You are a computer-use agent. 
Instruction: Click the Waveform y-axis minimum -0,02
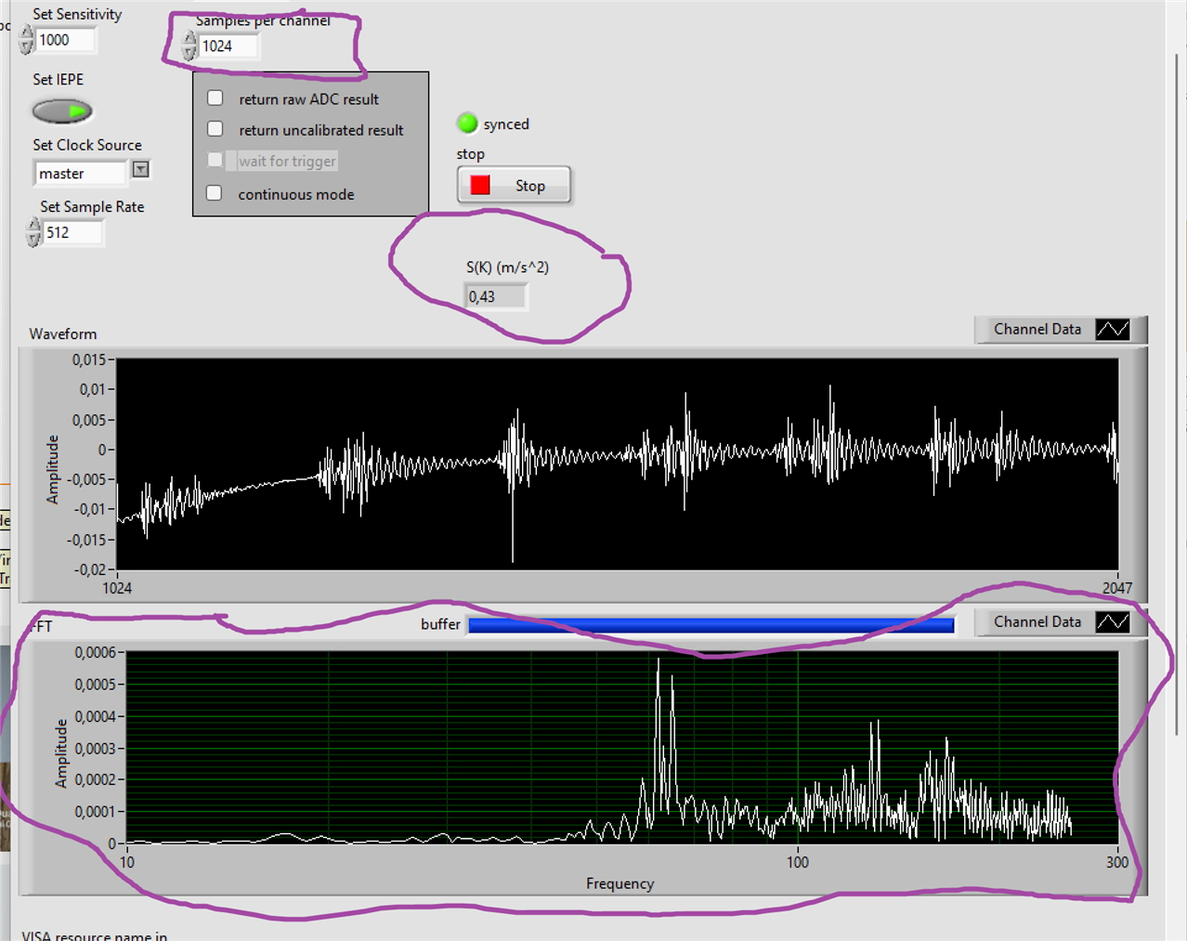[90, 569]
